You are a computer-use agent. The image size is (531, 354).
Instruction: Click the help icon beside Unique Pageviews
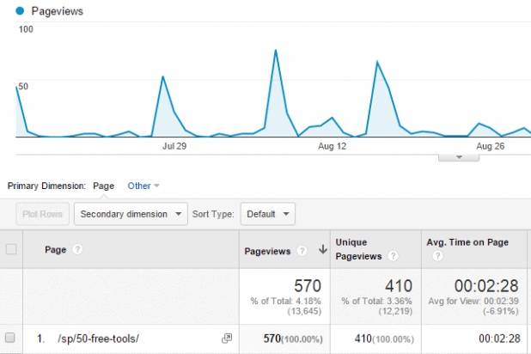click(393, 256)
